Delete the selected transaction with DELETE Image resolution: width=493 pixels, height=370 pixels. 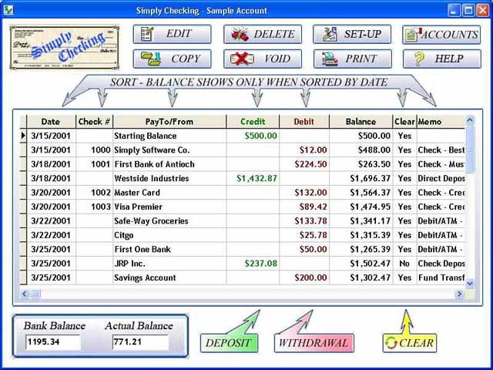click(263, 34)
